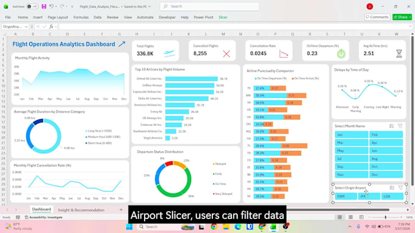
Task: Click the Save icon in the title bar
Action: pos(44,6)
